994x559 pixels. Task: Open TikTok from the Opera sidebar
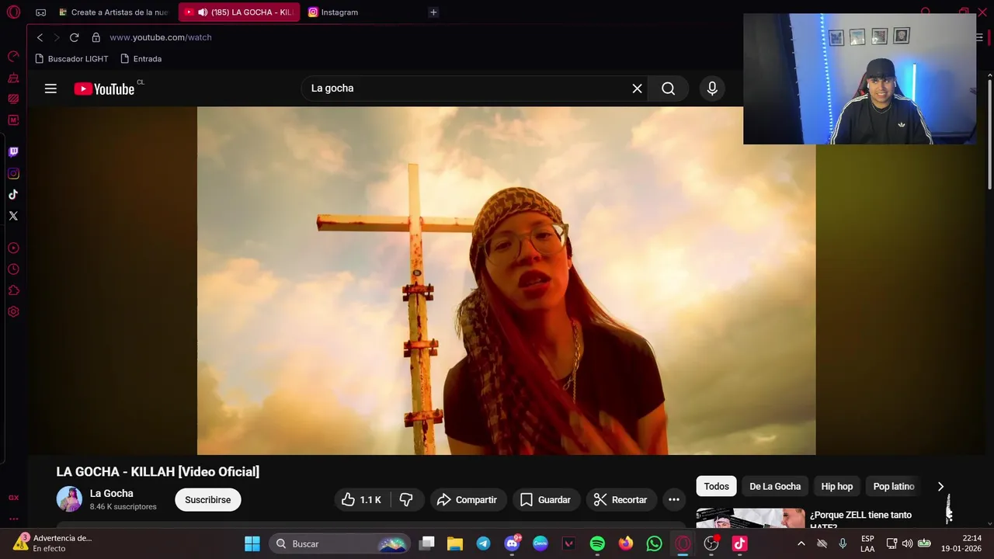(x=13, y=195)
